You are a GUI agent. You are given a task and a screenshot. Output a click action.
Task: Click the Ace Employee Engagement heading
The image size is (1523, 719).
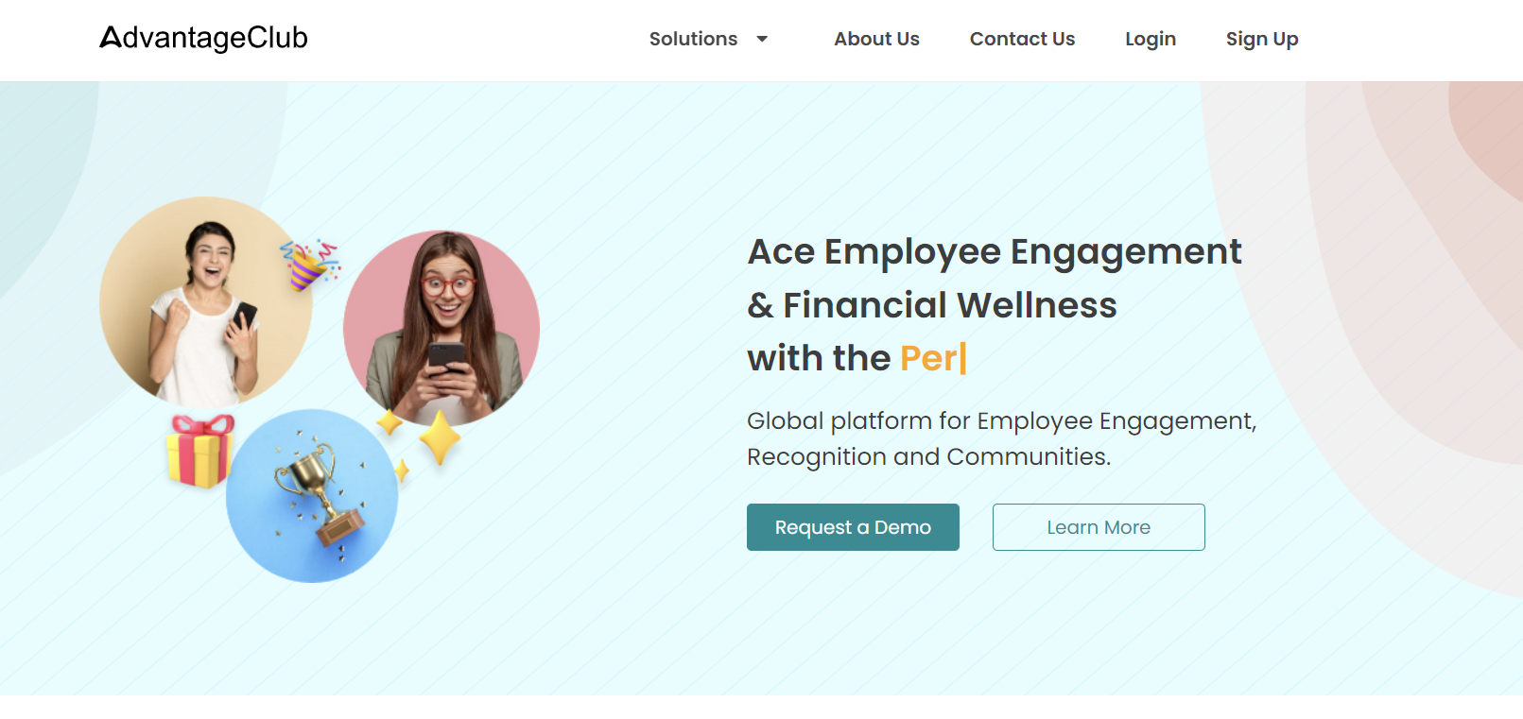coord(994,251)
